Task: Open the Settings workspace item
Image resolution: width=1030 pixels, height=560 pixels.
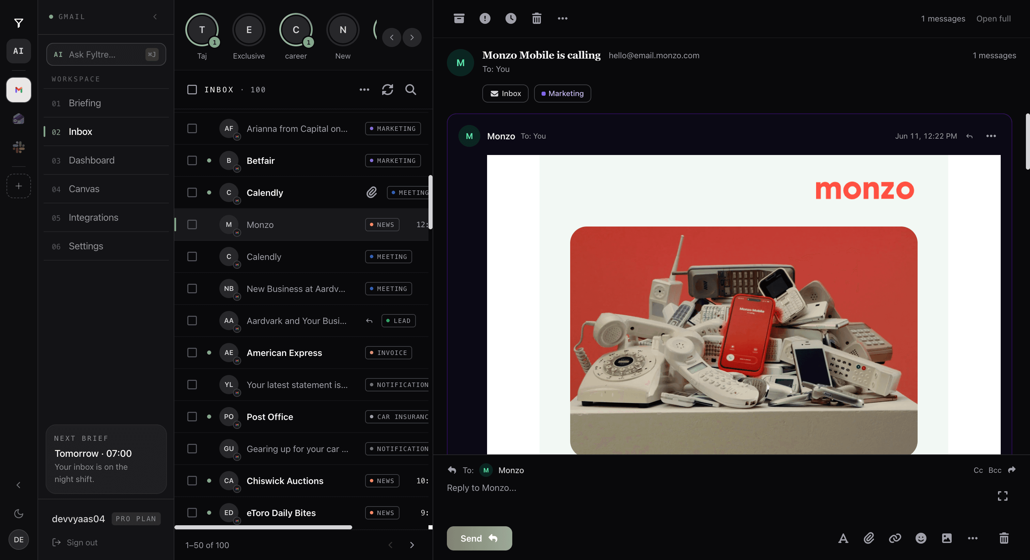Action: click(x=106, y=246)
